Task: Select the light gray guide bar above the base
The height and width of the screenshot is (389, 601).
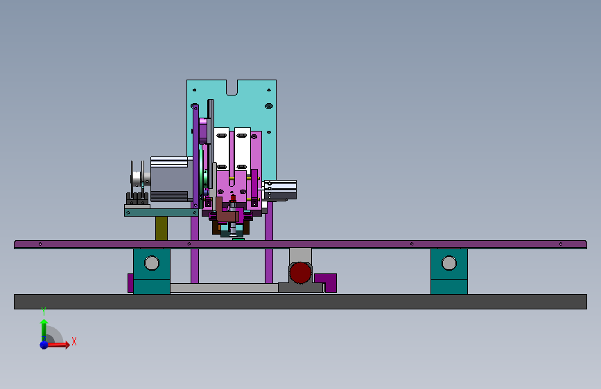Action: click(x=224, y=287)
